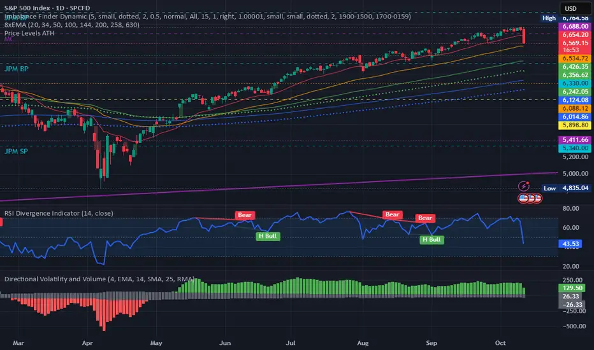Screen dimensions: 594x350
Task: Click May on the time axis
Action: click(x=156, y=343)
